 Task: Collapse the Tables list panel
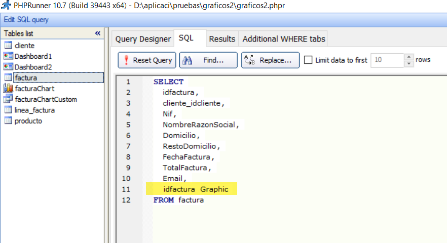(x=98, y=33)
